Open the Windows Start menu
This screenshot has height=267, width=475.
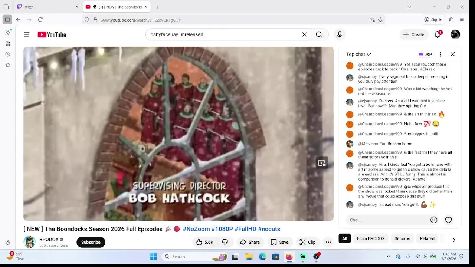tap(153, 257)
